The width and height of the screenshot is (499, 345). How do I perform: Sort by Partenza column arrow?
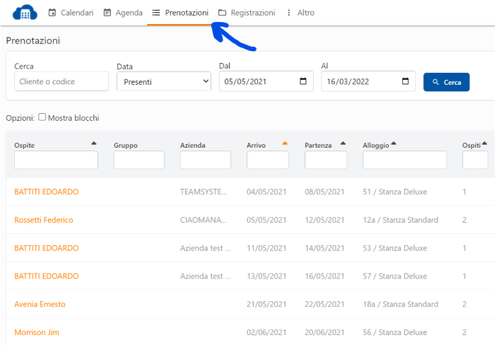[x=343, y=144]
